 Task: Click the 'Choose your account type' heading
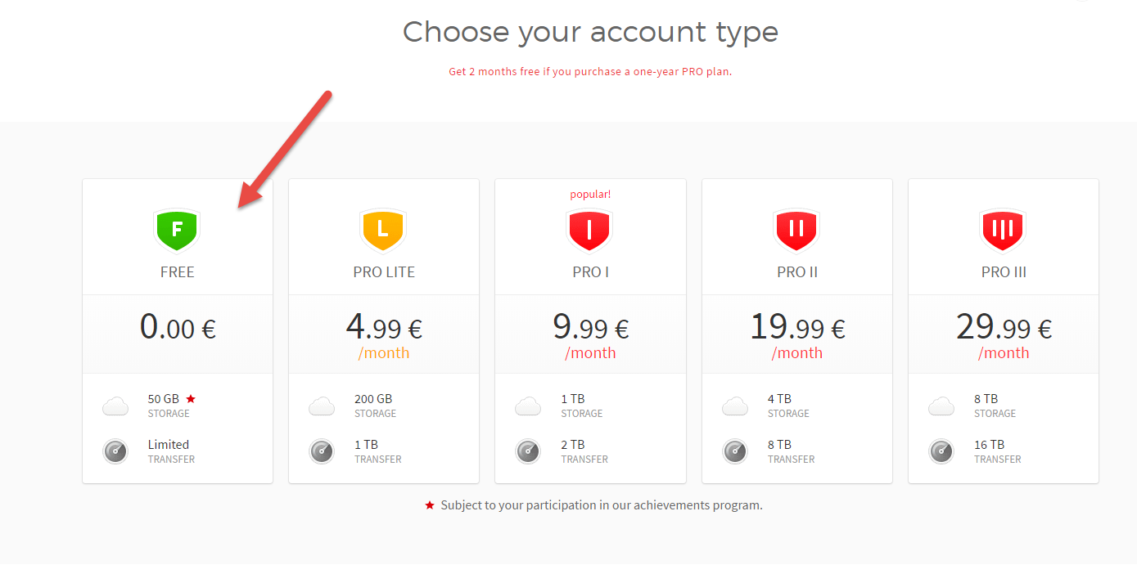click(590, 33)
